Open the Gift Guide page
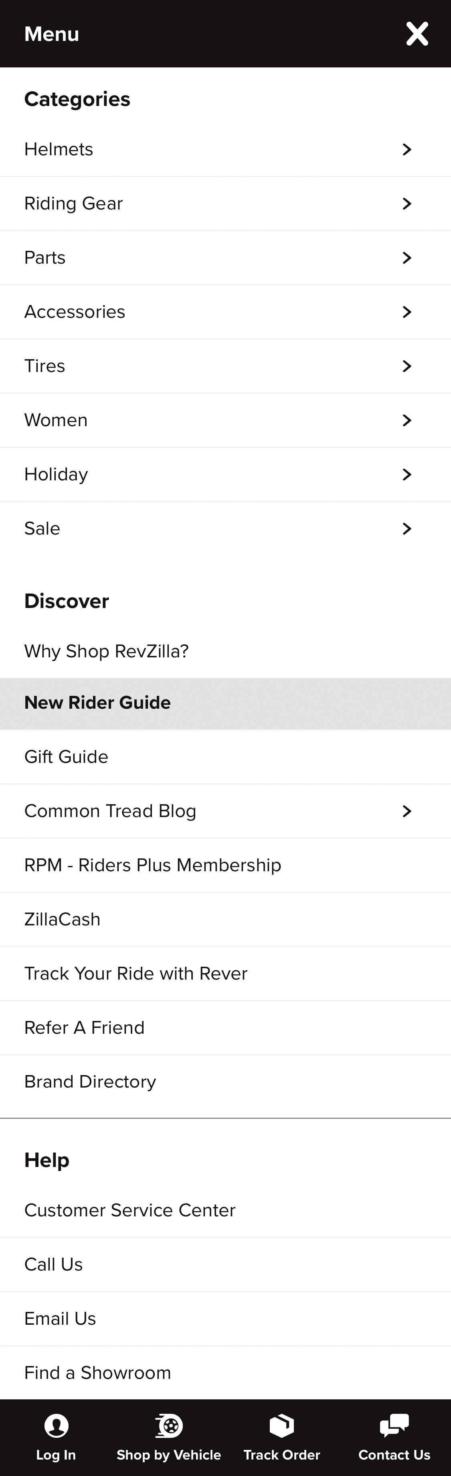Image resolution: width=451 pixels, height=1476 pixels. coord(66,757)
